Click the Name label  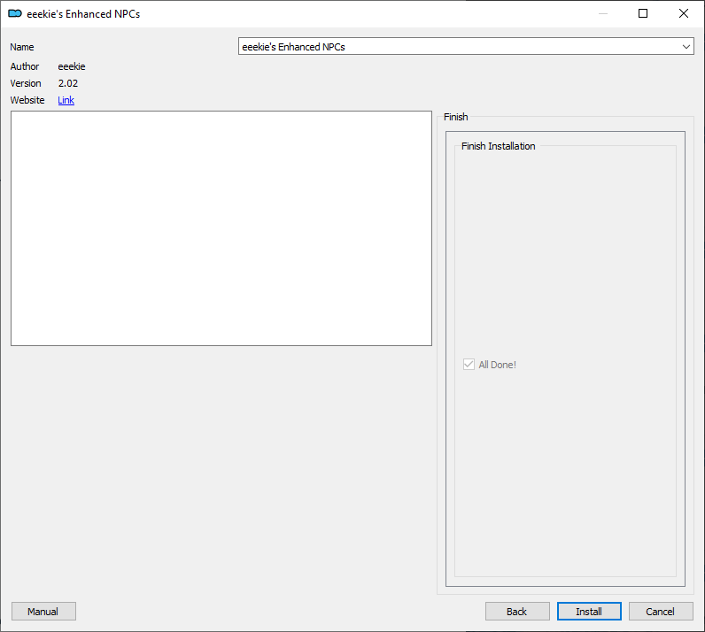pos(22,47)
